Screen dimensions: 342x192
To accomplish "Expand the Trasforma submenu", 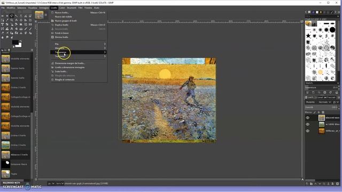I will (79, 57).
